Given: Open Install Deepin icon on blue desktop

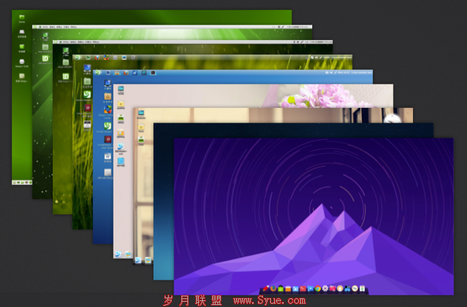Looking at the screenshot, I should click(107, 126).
